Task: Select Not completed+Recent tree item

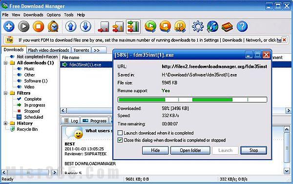Action: pos(37,57)
